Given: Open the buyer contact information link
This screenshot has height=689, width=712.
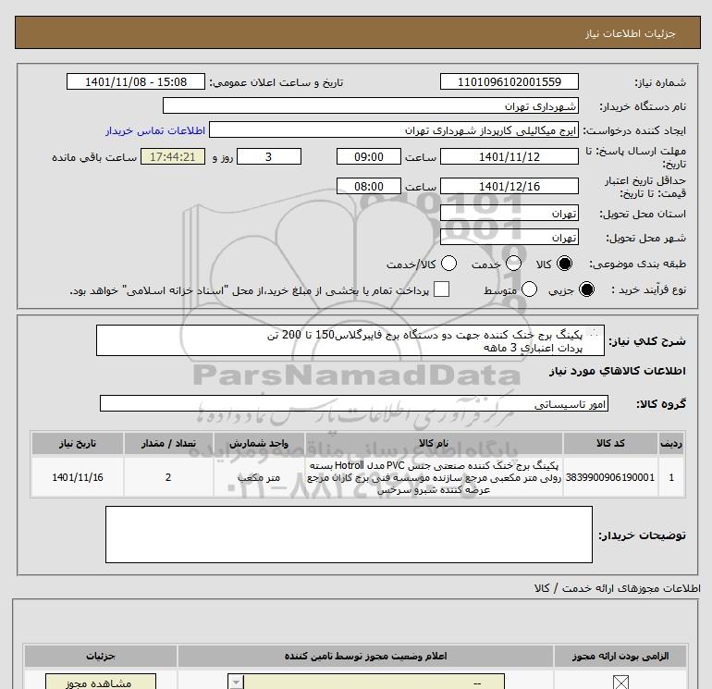Looking at the screenshot, I should click(x=155, y=130).
